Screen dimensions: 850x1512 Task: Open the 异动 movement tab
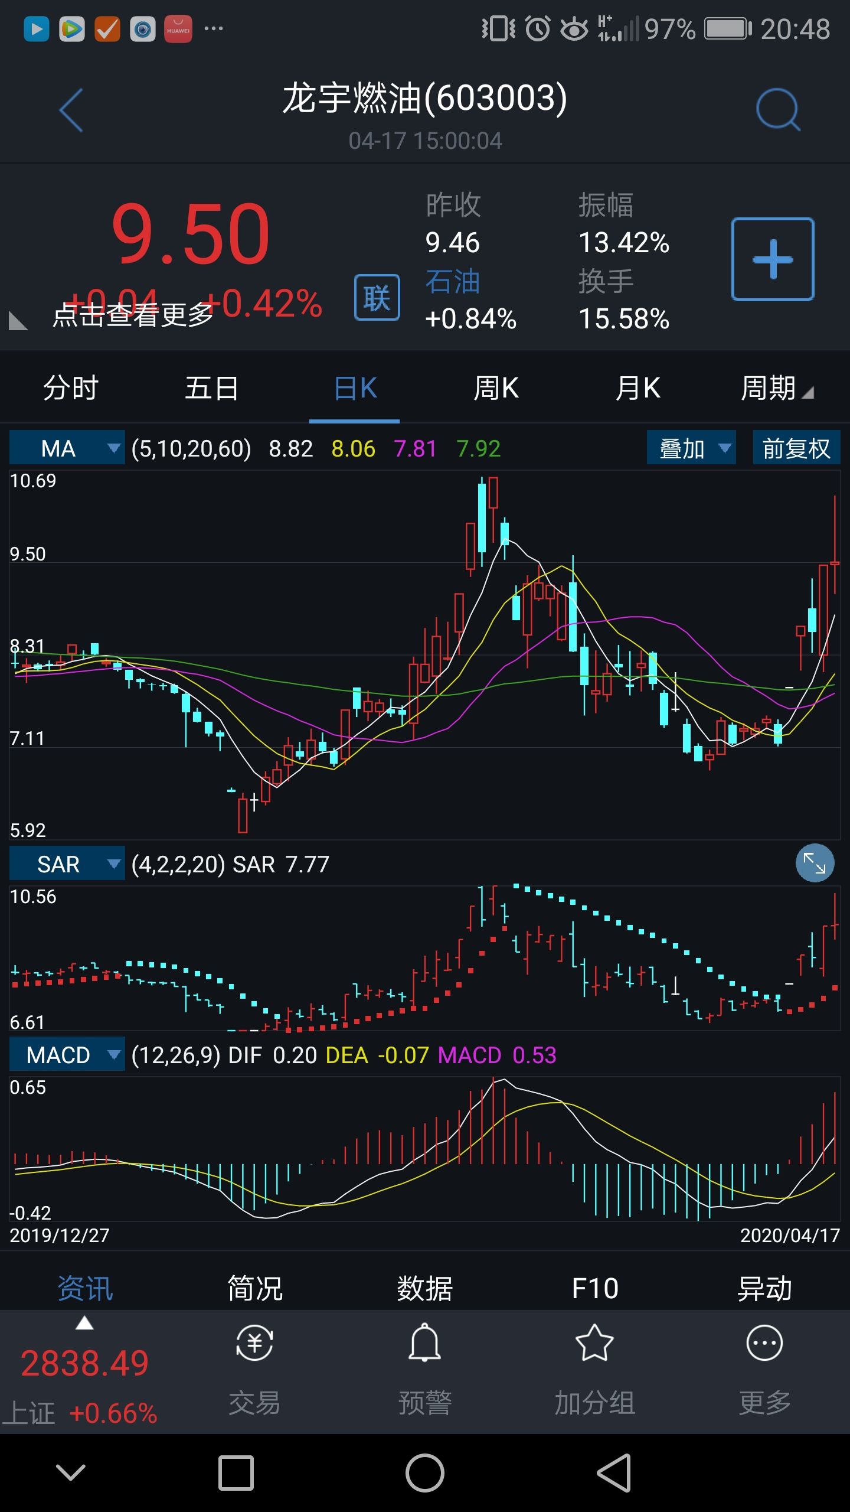pos(764,1288)
